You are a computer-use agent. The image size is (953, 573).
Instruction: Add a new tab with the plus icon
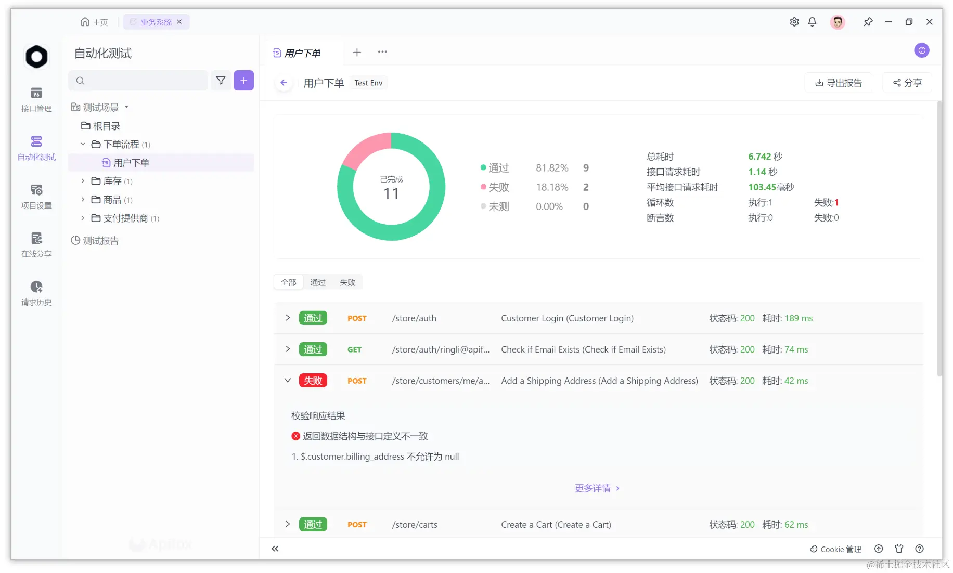(x=357, y=52)
